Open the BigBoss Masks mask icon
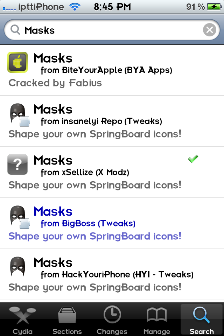The height and width of the screenshot is (336, 224). pos(20,217)
